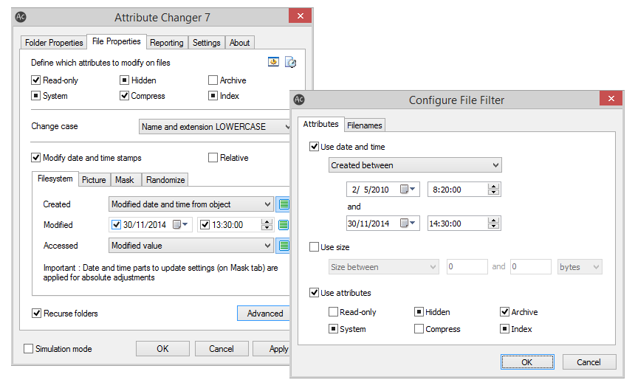Toggle Compress checkbox in File Properties
Viewport: 635px width, 391px height.
coord(124,96)
